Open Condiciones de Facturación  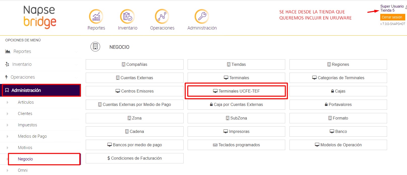(134, 158)
